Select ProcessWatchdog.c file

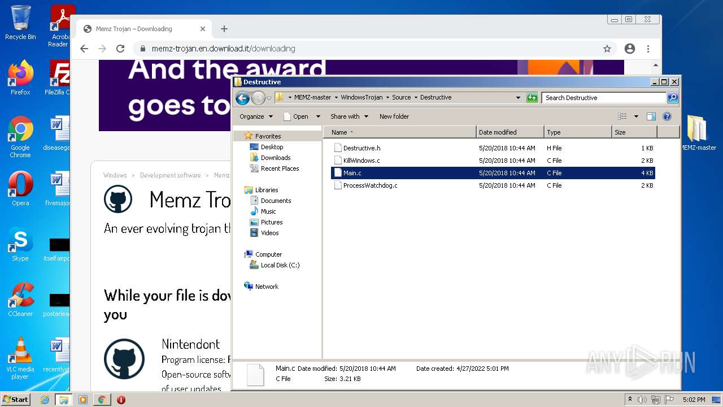(x=493, y=185)
